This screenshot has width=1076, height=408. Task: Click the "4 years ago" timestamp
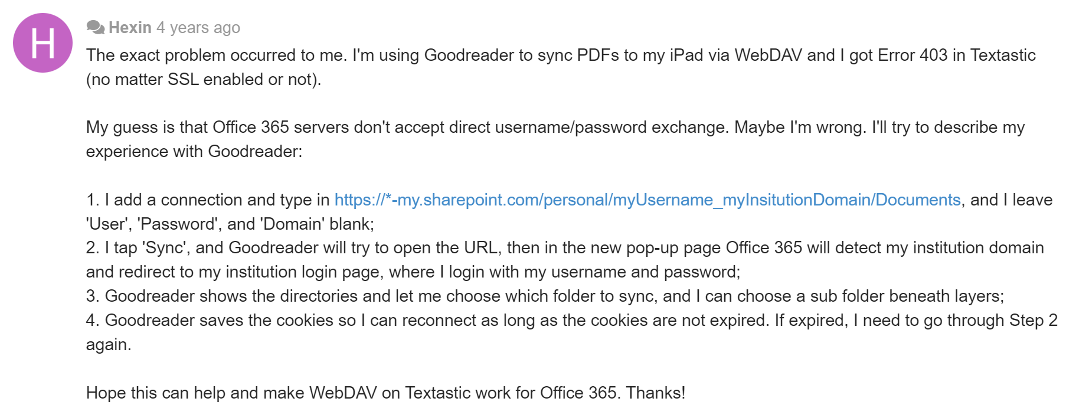click(x=198, y=28)
